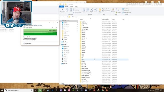Open the Easy access dropdown
Image resolution: width=164 pixels, height=92 pixels.
click(106, 11)
